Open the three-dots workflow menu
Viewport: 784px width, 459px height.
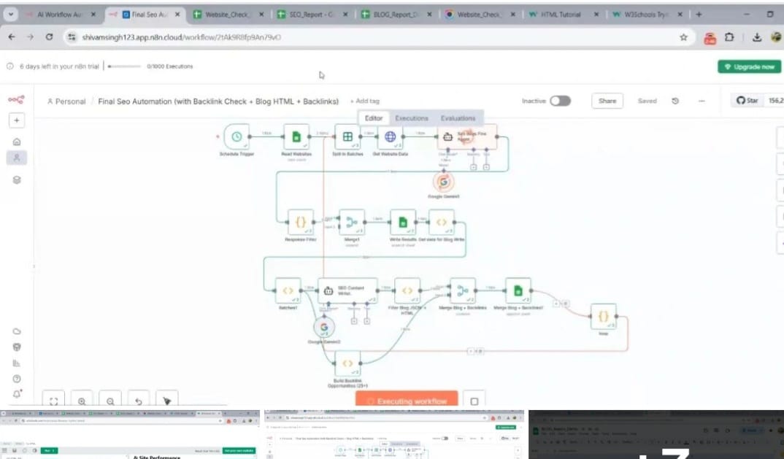coord(702,101)
